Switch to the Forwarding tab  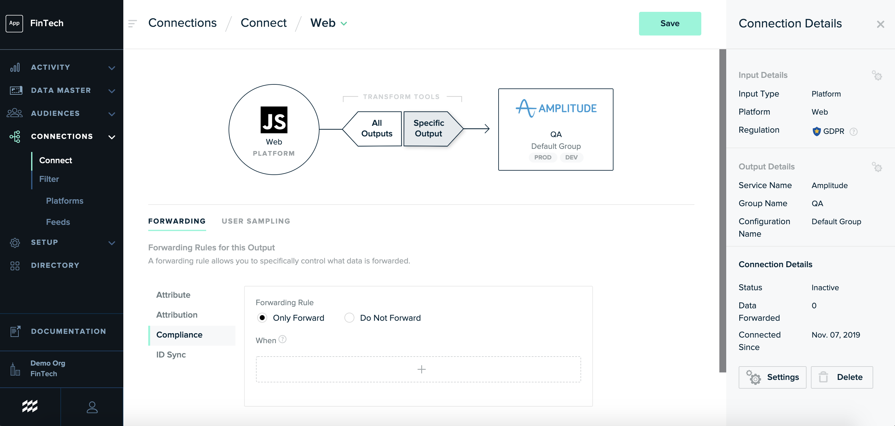pyautogui.click(x=177, y=221)
